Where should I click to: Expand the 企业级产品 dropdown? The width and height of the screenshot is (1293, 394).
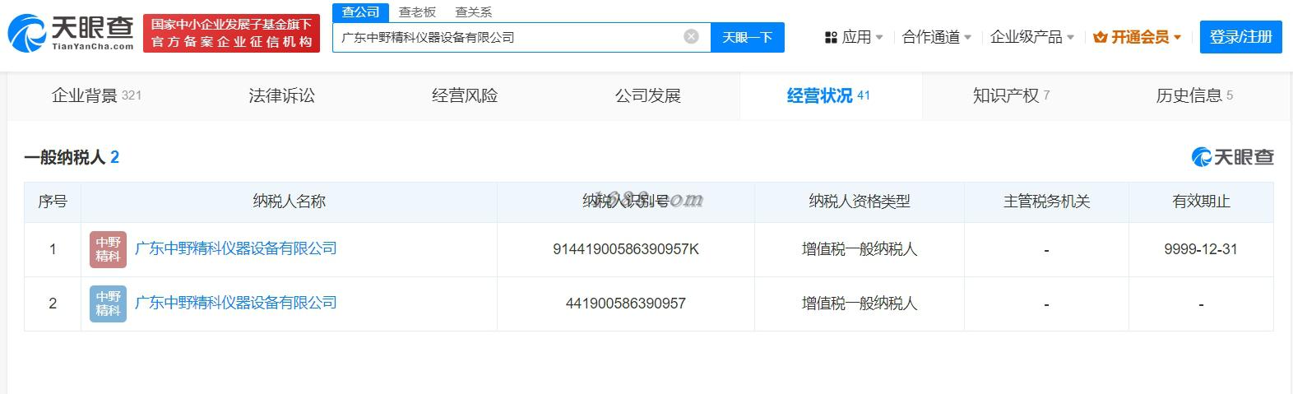click(1032, 37)
